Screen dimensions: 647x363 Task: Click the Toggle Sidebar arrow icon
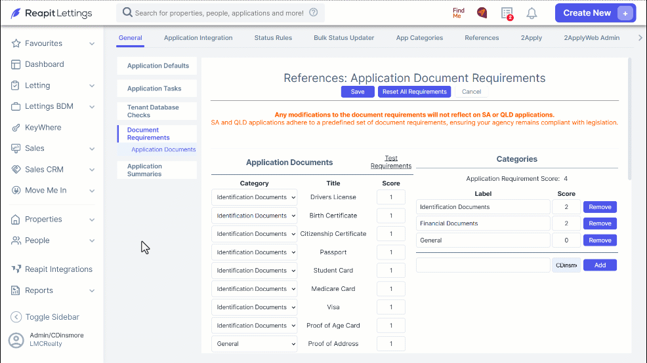(x=16, y=317)
